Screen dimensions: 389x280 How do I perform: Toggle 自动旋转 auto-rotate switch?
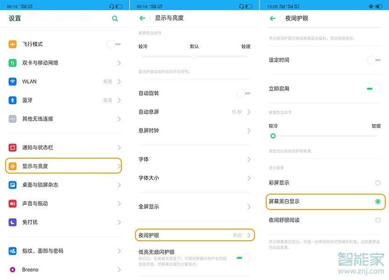(x=242, y=93)
